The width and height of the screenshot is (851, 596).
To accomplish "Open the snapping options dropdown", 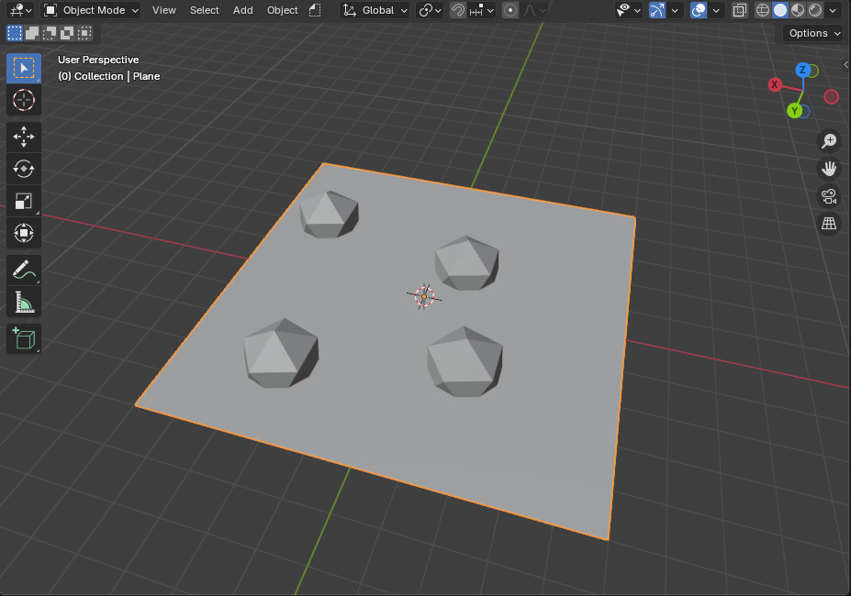I will pyautogui.click(x=482, y=10).
